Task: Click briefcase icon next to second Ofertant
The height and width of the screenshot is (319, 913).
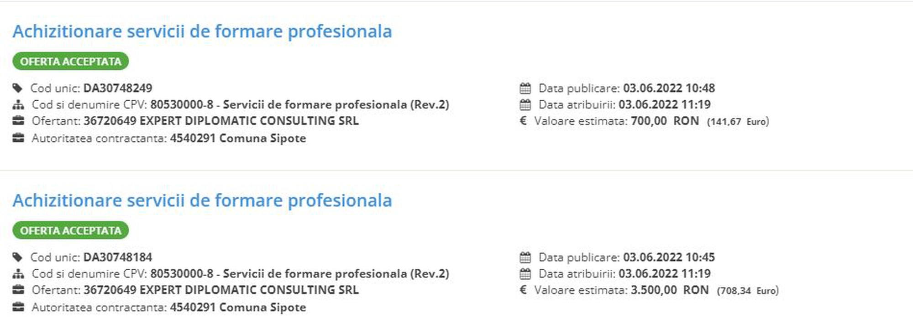Action: pyautogui.click(x=18, y=290)
